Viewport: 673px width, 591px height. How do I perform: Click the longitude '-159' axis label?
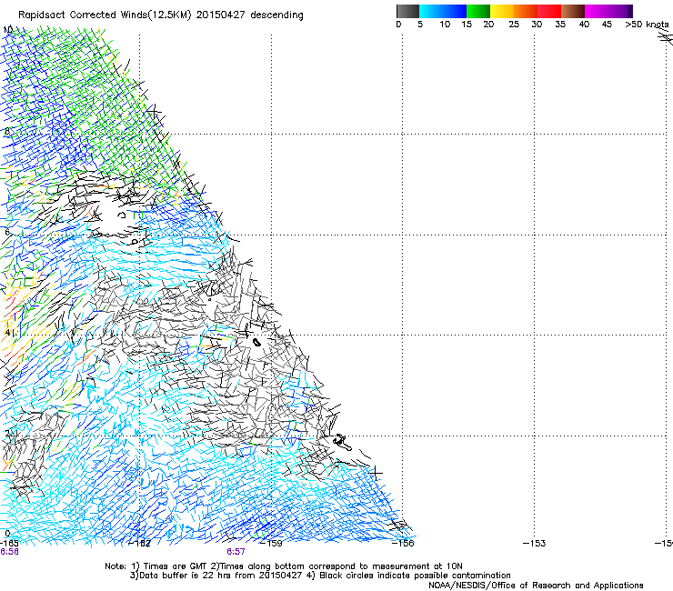pos(271,544)
